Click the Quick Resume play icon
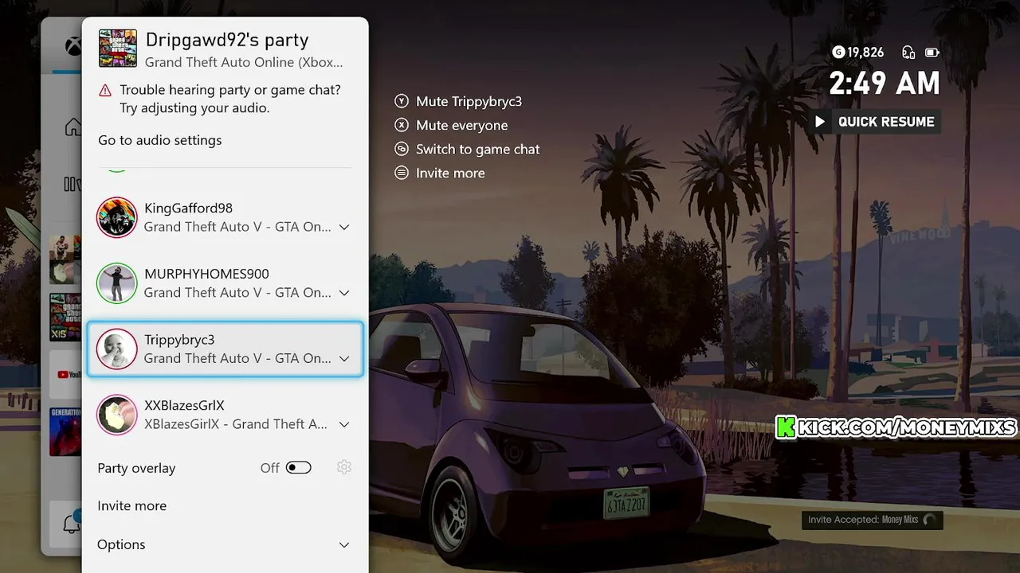The image size is (1020, 573). point(820,122)
